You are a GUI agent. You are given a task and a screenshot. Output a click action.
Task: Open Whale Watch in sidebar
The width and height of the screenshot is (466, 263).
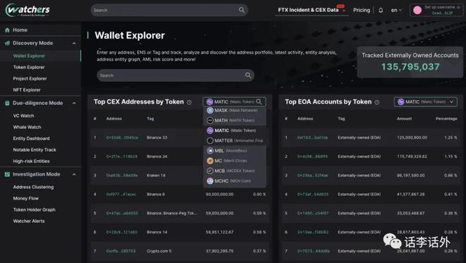[x=27, y=127]
